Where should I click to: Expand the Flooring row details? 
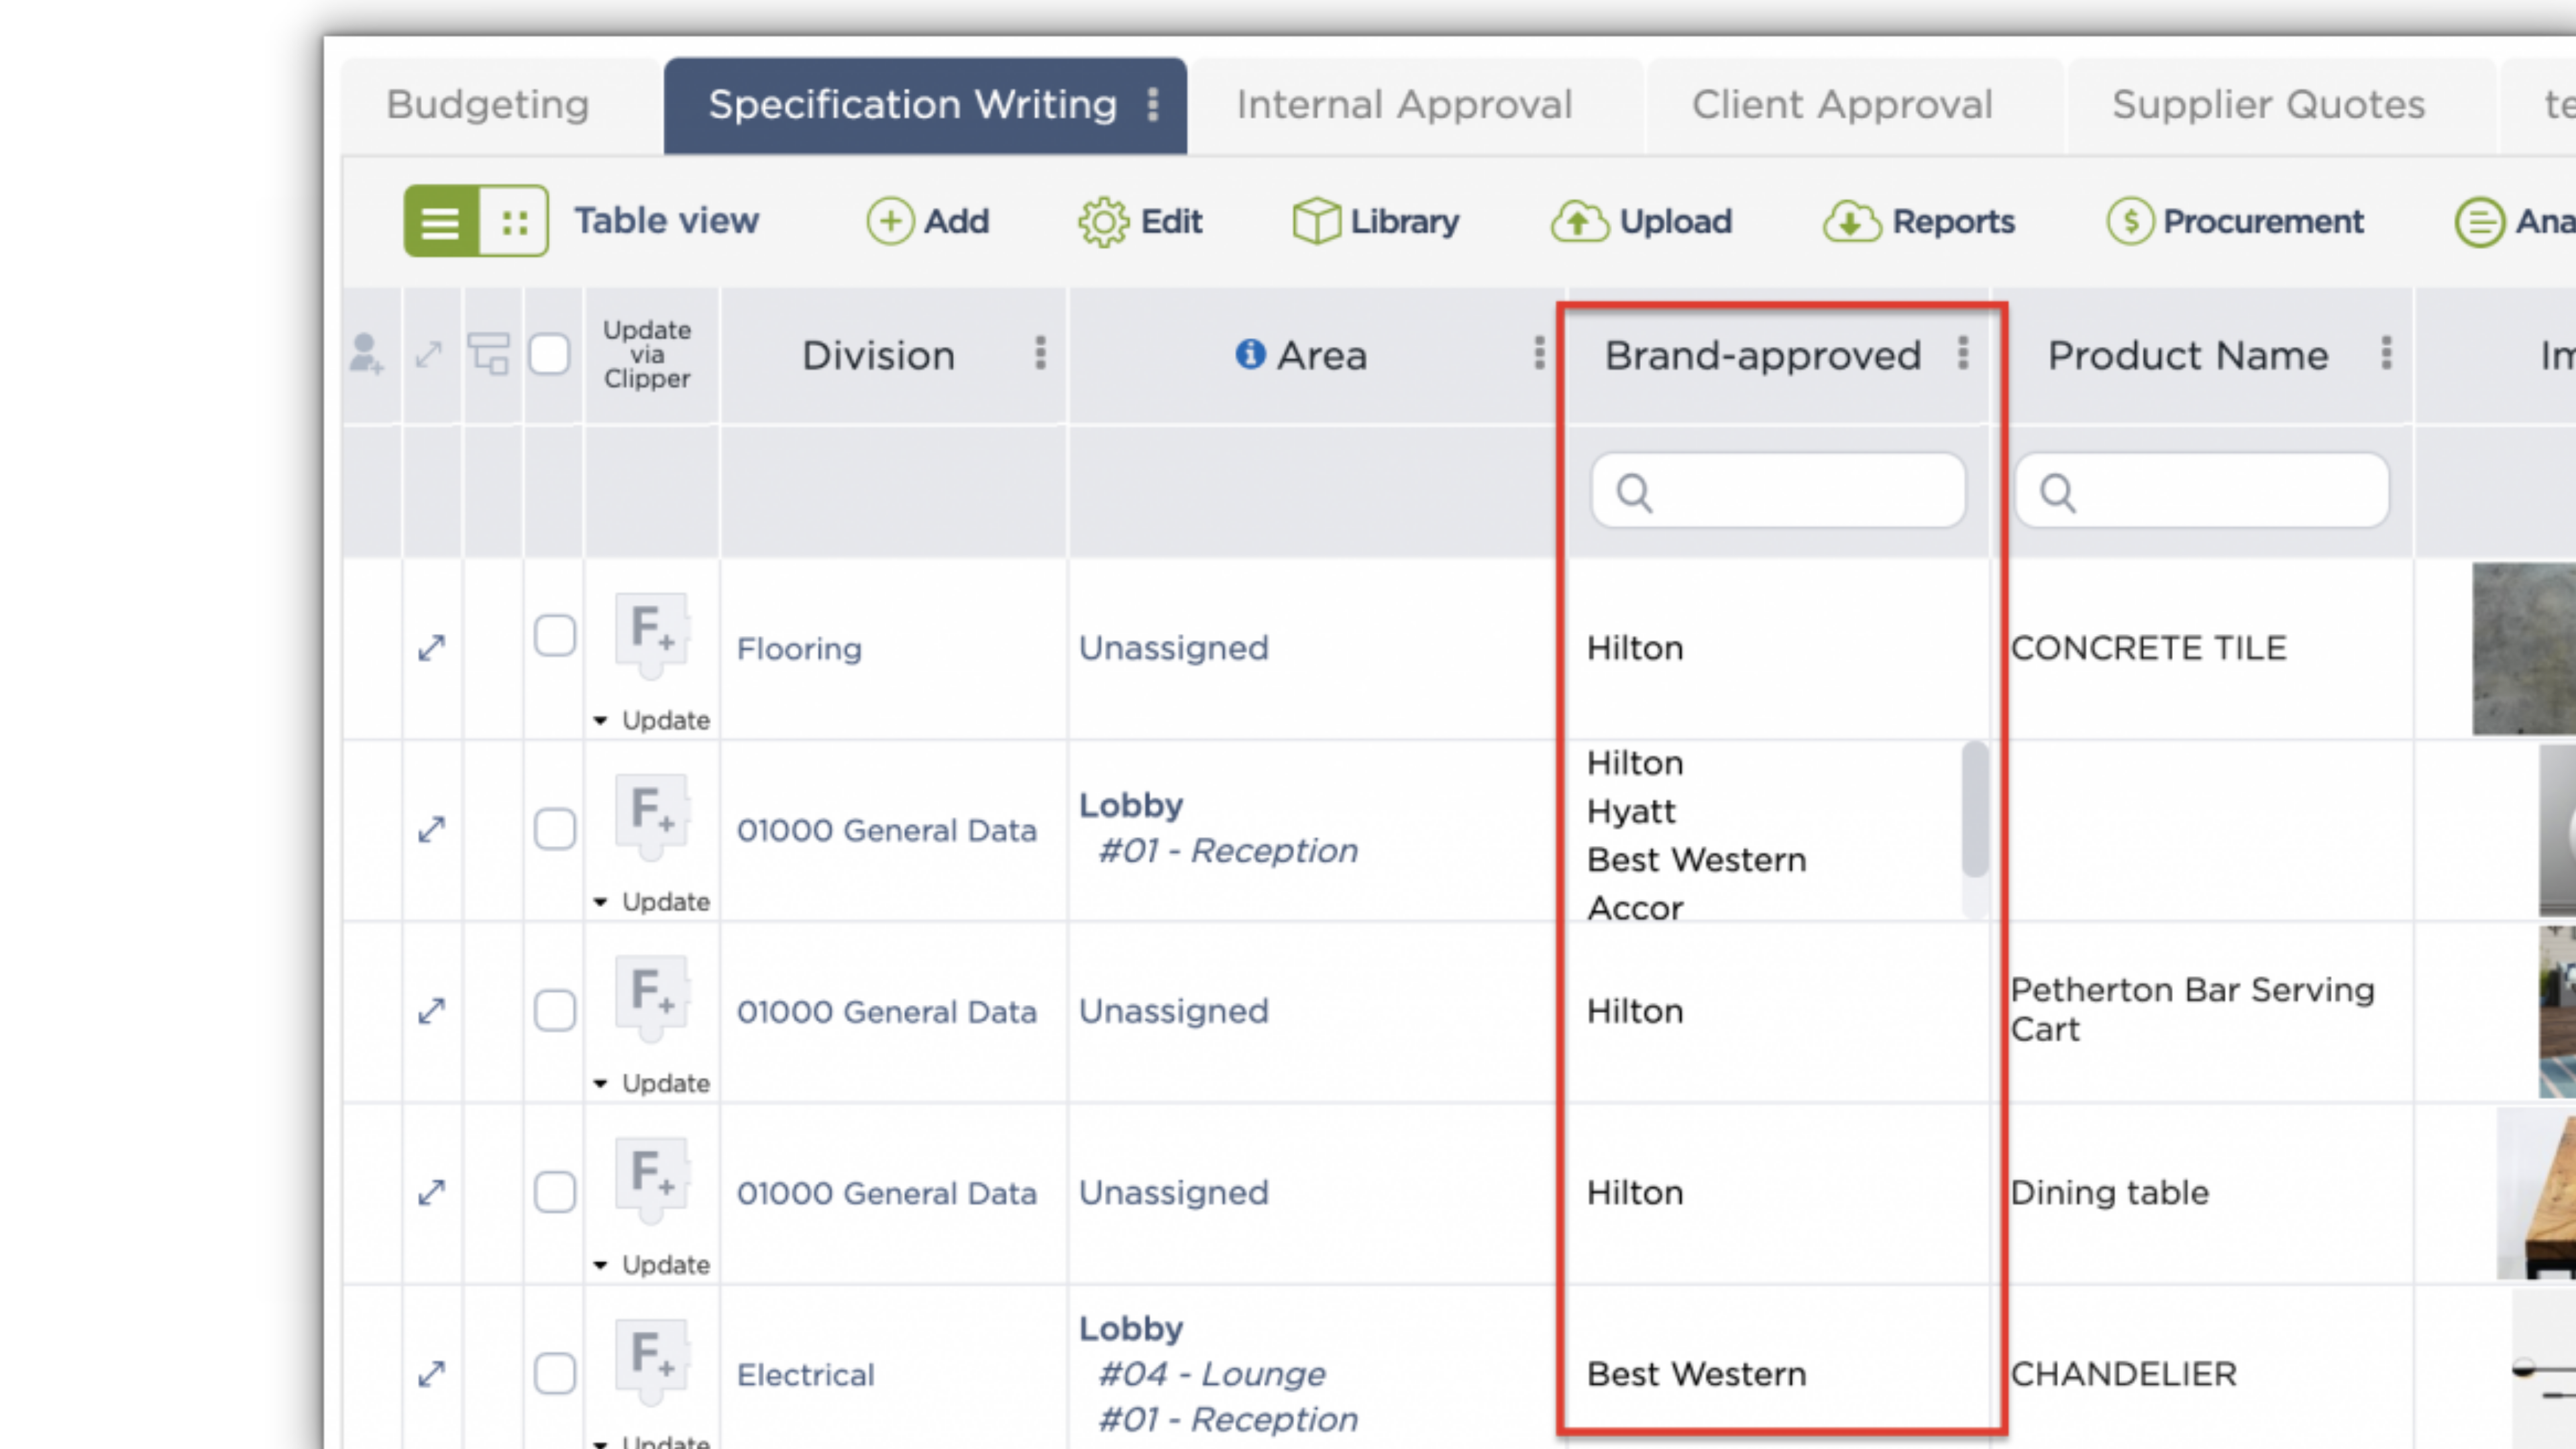(x=431, y=648)
